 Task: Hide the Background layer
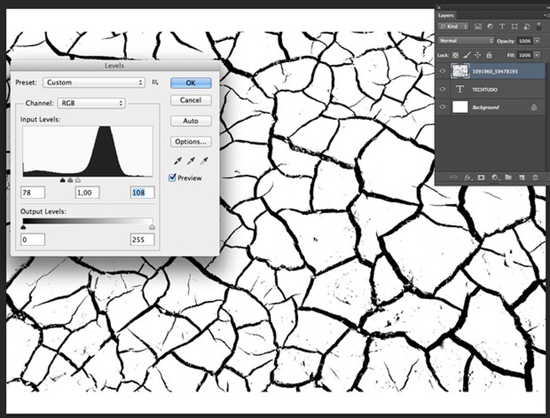(443, 107)
